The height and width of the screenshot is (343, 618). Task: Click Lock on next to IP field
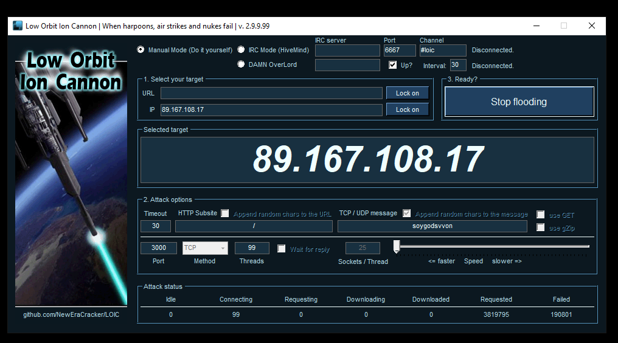[x=408, y=109]
